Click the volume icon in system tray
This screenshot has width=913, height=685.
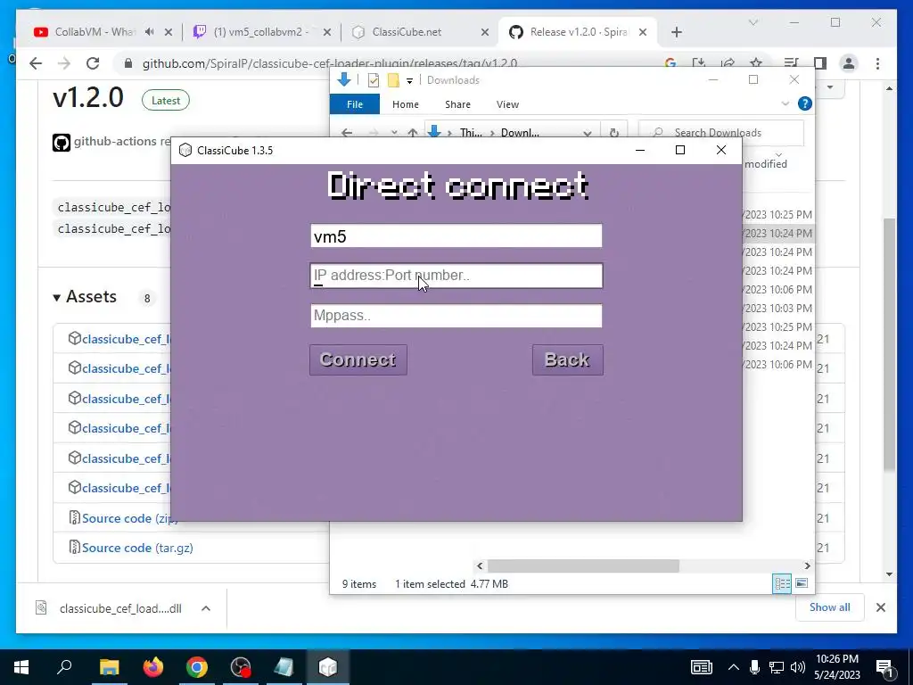[798, 667]
